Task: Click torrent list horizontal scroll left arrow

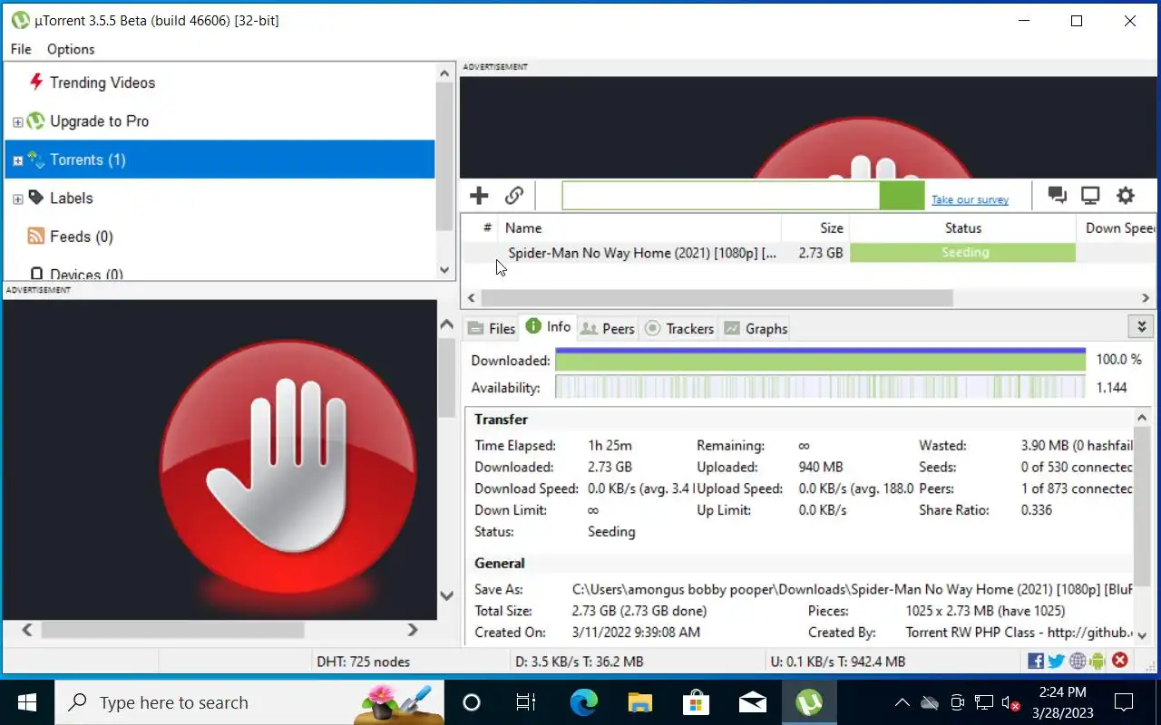Action: [471, 298]
